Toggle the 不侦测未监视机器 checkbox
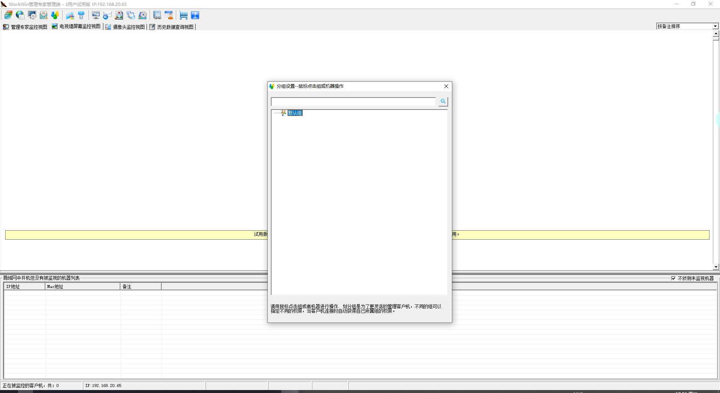This screenshot has height=393, width=720. click(x=673, y=278)
